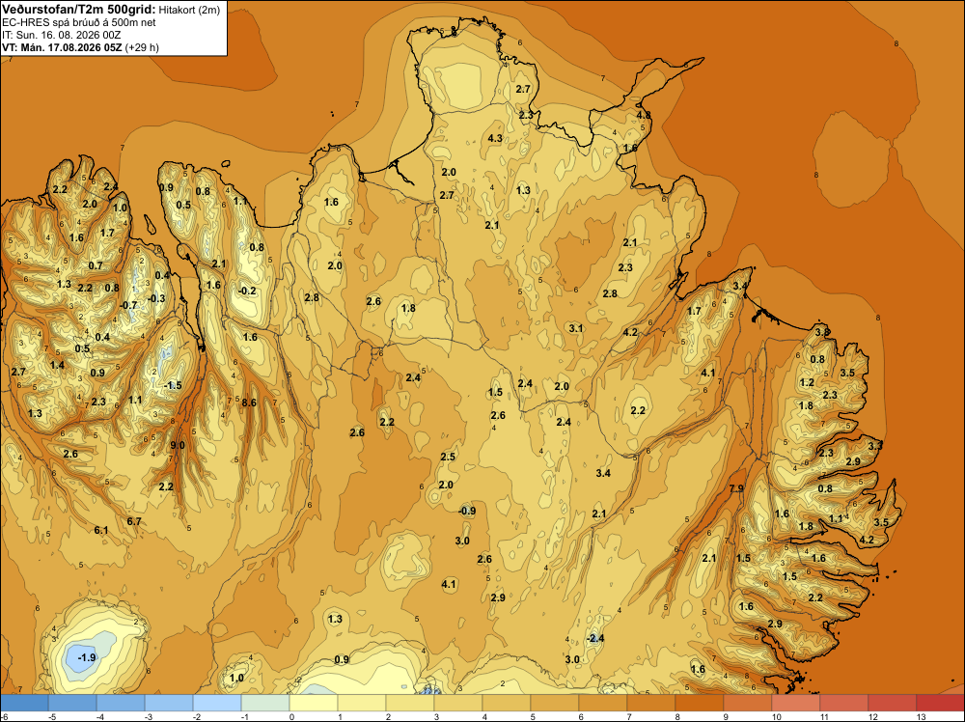This screenshot has width=965, height=722.
Task: Click the 3.3 temperature value
Action: pos(875,445)
